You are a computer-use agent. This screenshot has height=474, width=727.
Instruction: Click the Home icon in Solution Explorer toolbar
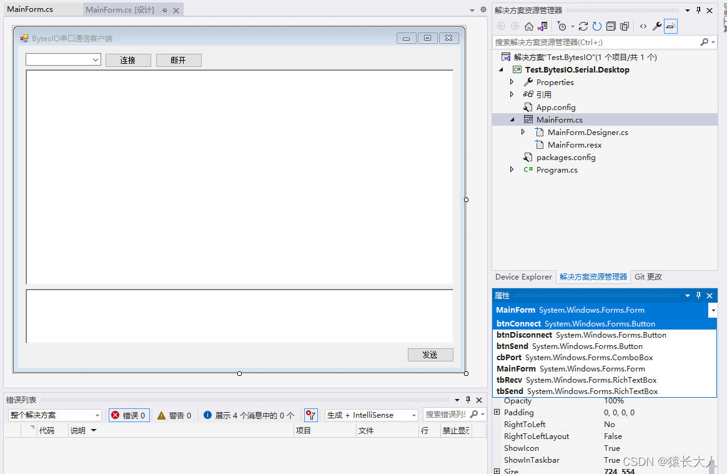pos(528,26)
